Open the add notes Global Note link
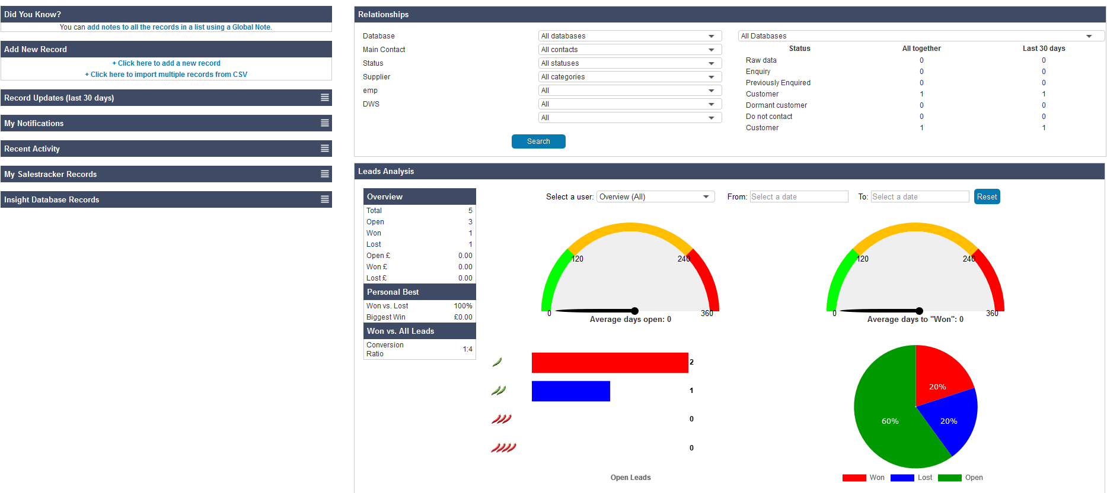Screen dimensions: 1107x493 tap(179, 27)
